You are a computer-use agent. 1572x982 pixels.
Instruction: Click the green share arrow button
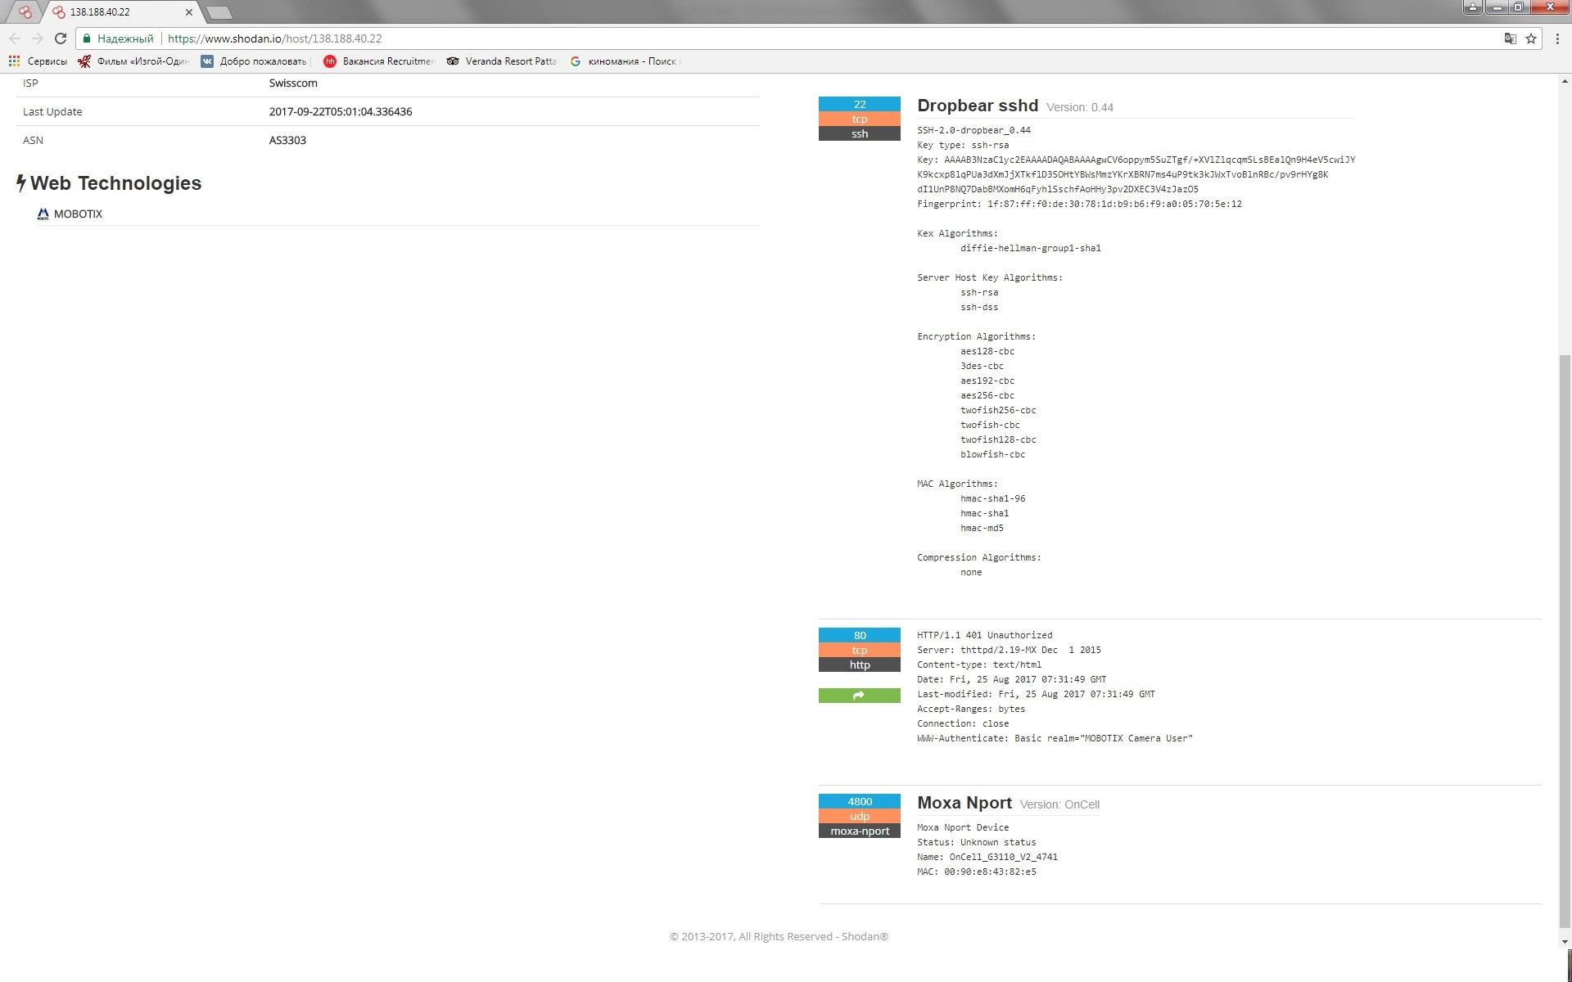click(859, 696)
